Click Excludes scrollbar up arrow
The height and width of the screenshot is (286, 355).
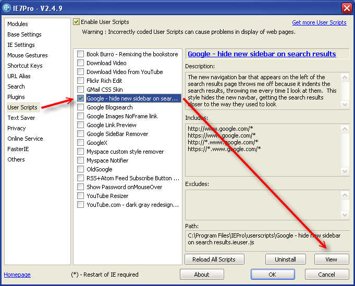click(345, 195)
